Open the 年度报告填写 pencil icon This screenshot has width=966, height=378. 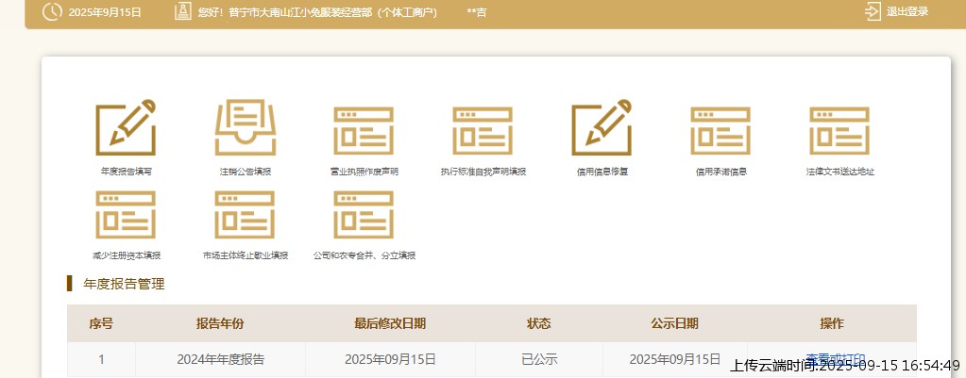(x=126, y=127)
